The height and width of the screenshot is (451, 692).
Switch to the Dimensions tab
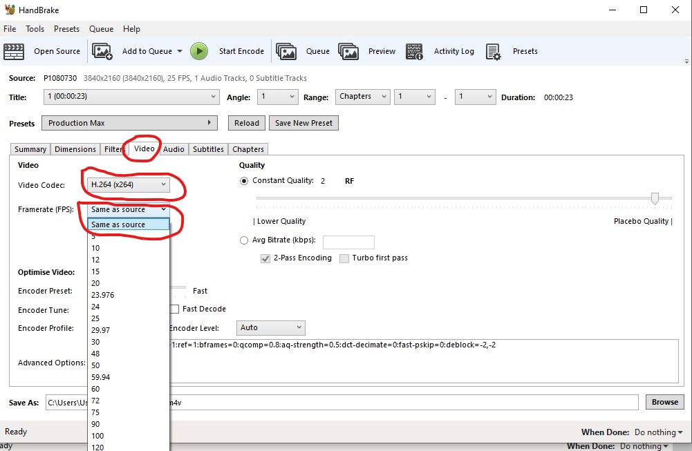click(x=75, y=149)
